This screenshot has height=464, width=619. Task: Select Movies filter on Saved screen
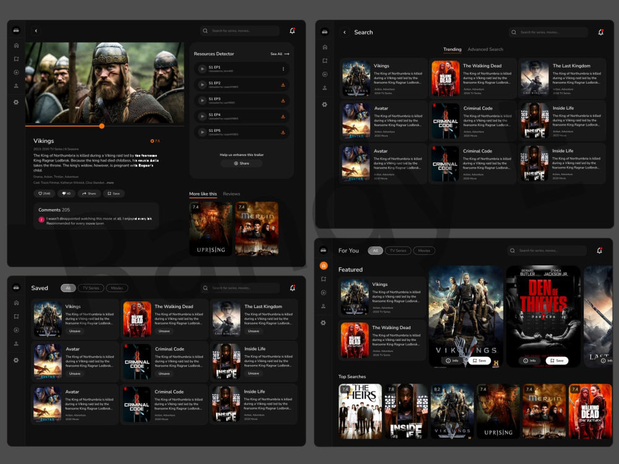117,288
